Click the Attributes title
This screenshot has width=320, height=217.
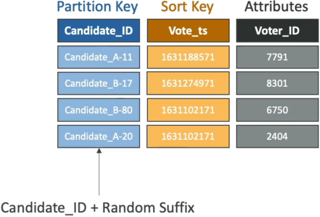(276, 7)
